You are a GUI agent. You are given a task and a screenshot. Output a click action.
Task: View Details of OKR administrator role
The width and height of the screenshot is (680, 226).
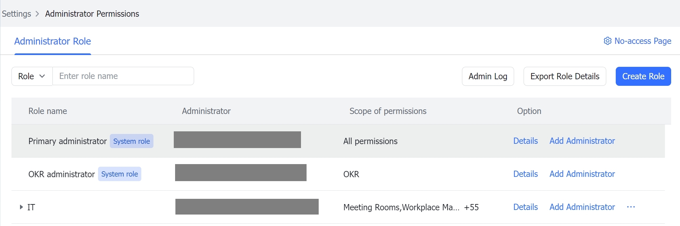pos(526,174)
